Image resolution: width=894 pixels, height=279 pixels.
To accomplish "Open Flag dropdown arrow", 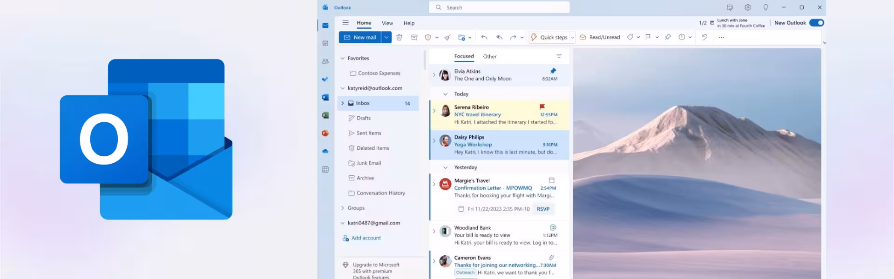I will [657, 38].
